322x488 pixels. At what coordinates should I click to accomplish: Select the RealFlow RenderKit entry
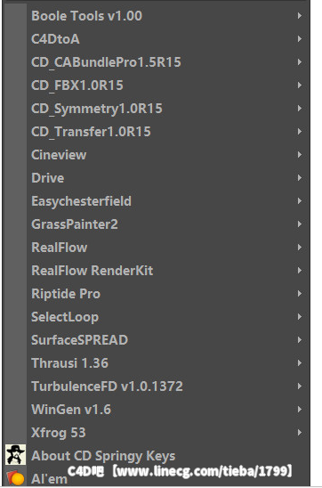(157, 271)
